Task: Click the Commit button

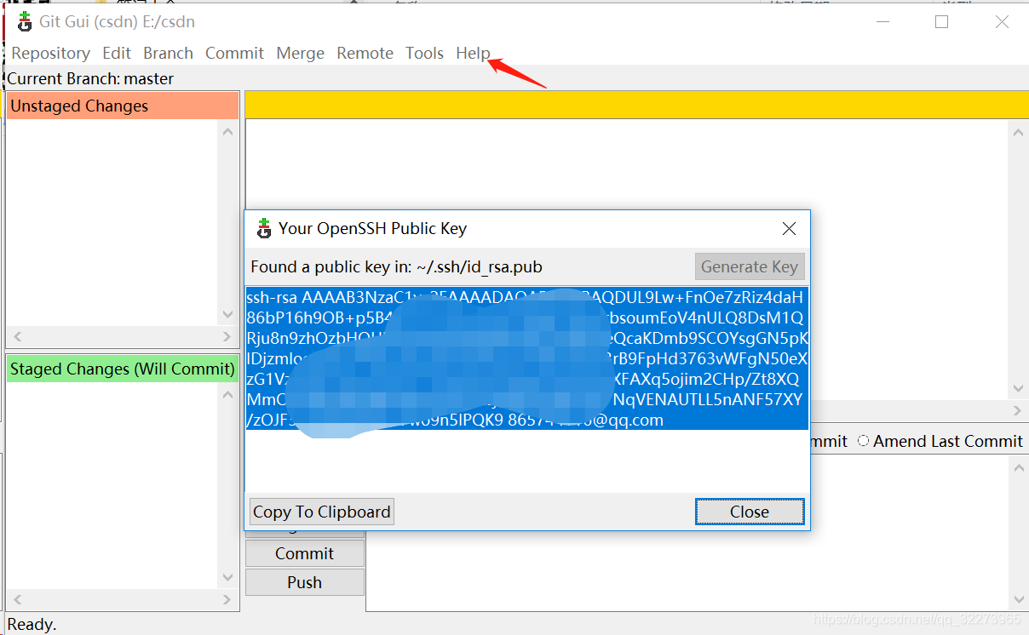Action: [x=305, y=553]
